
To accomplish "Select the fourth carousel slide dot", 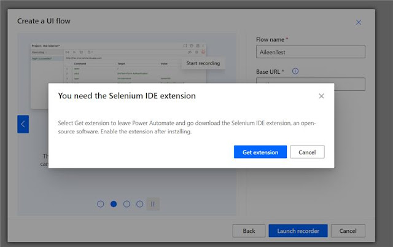I will click(x=139, y=204).
